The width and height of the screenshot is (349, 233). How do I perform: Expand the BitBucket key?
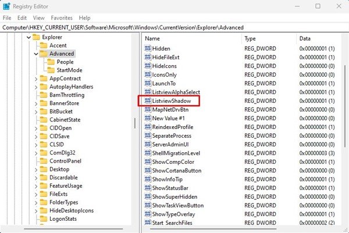click(x=36, y=112)
